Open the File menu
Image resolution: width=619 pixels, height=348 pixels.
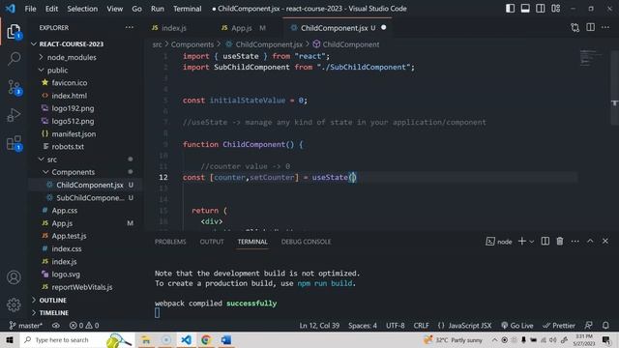[30, 9]
